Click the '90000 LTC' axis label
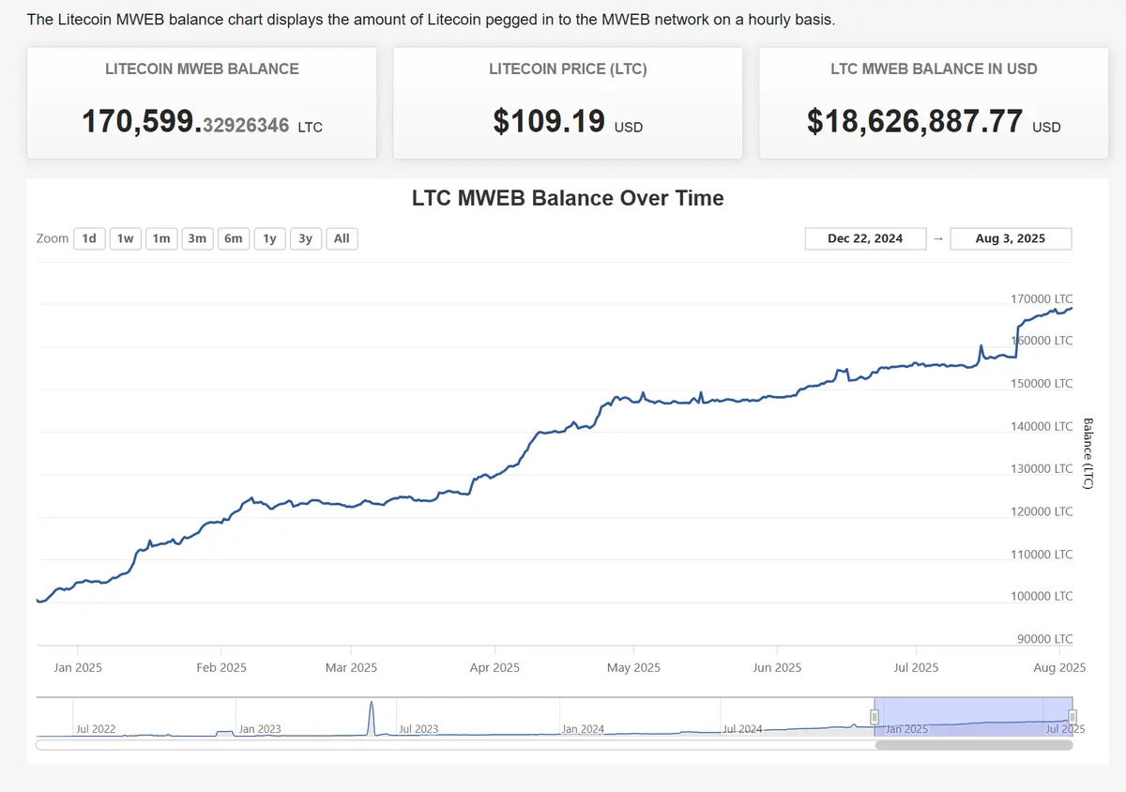Screen dimensions: 1126x792 coord(1044,639)
